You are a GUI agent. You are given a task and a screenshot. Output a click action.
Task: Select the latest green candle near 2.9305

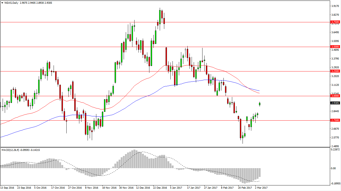260,104
